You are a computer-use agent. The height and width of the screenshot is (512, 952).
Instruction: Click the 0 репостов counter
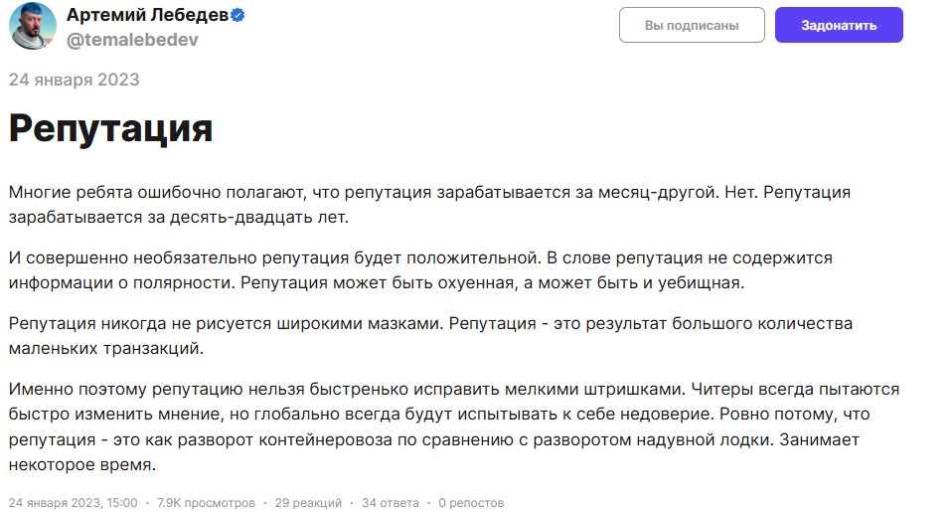pyautogui.click(x=471, y=503)
